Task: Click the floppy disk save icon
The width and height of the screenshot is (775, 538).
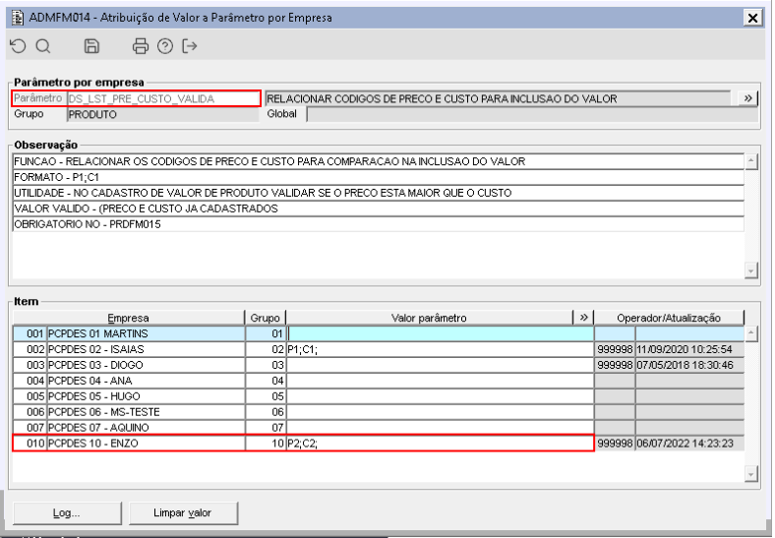Action: (x=91, y=46)
